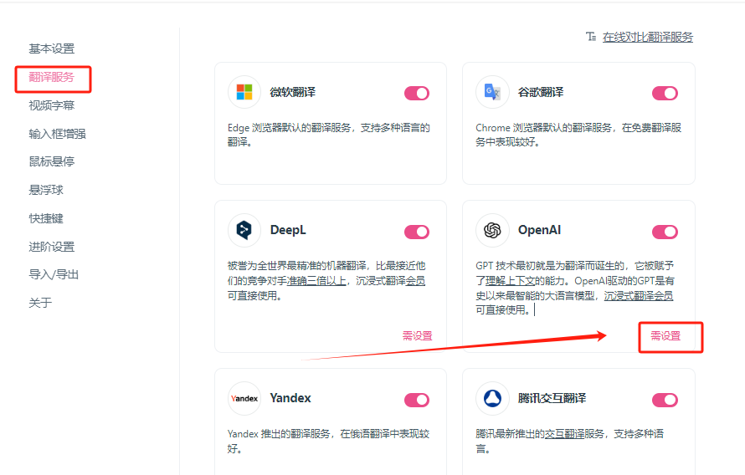Click the Microsoft Translator logo icon
Screen dimensions: 745x475
point(244,92)
